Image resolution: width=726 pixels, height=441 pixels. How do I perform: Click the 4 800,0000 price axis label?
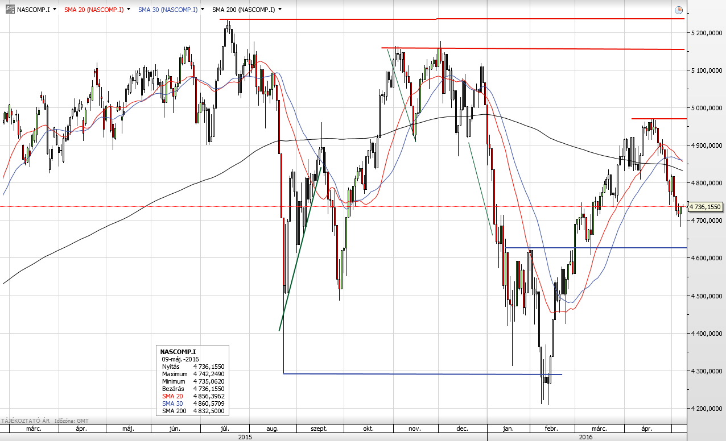pos(706,183)
